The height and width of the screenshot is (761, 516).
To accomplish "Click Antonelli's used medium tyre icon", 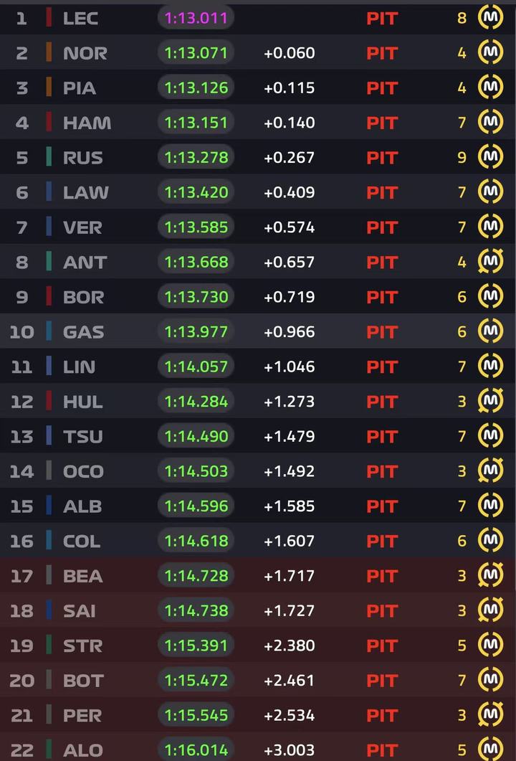I will click(x=491, y=262).
